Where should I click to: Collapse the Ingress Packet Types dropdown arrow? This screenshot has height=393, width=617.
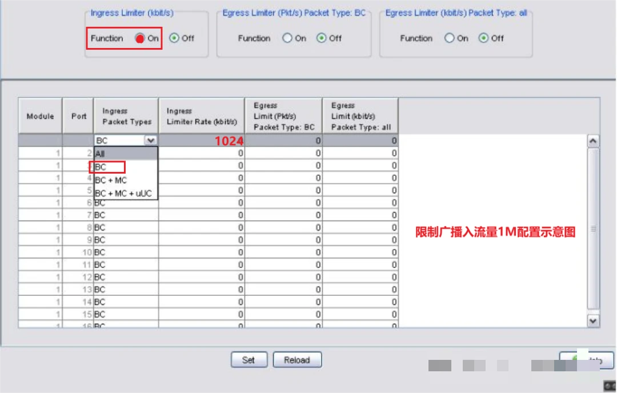(151, 141)
